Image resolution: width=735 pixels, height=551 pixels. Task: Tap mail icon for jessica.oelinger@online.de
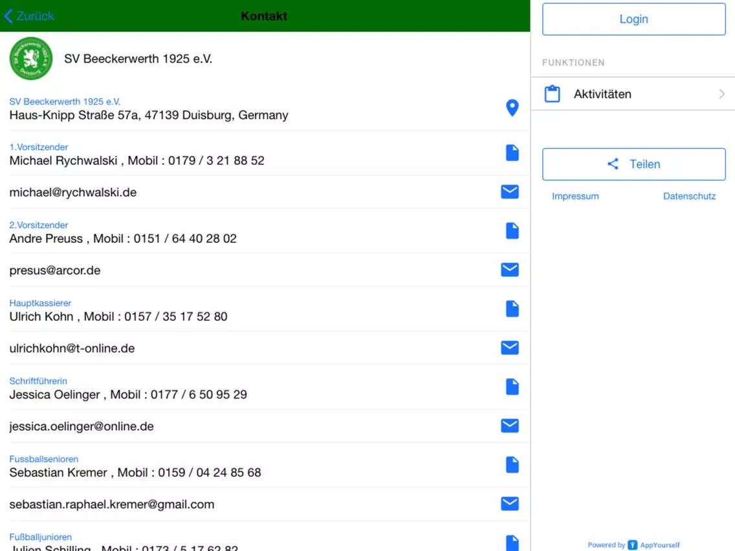point(510,426)
